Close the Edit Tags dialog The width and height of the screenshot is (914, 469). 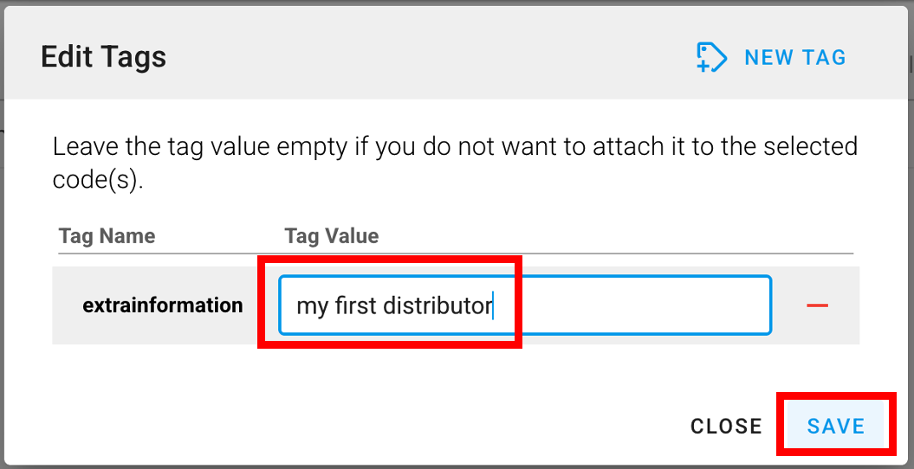[726, 426]
